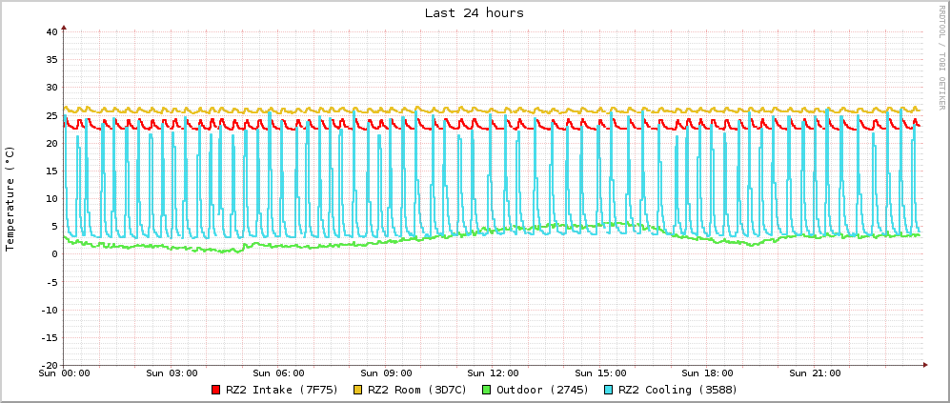The width and height of the screenshot is (950, 403).
Task: Click the cyan RZ2 Cooling legend swatch
Action: (608, 390)
